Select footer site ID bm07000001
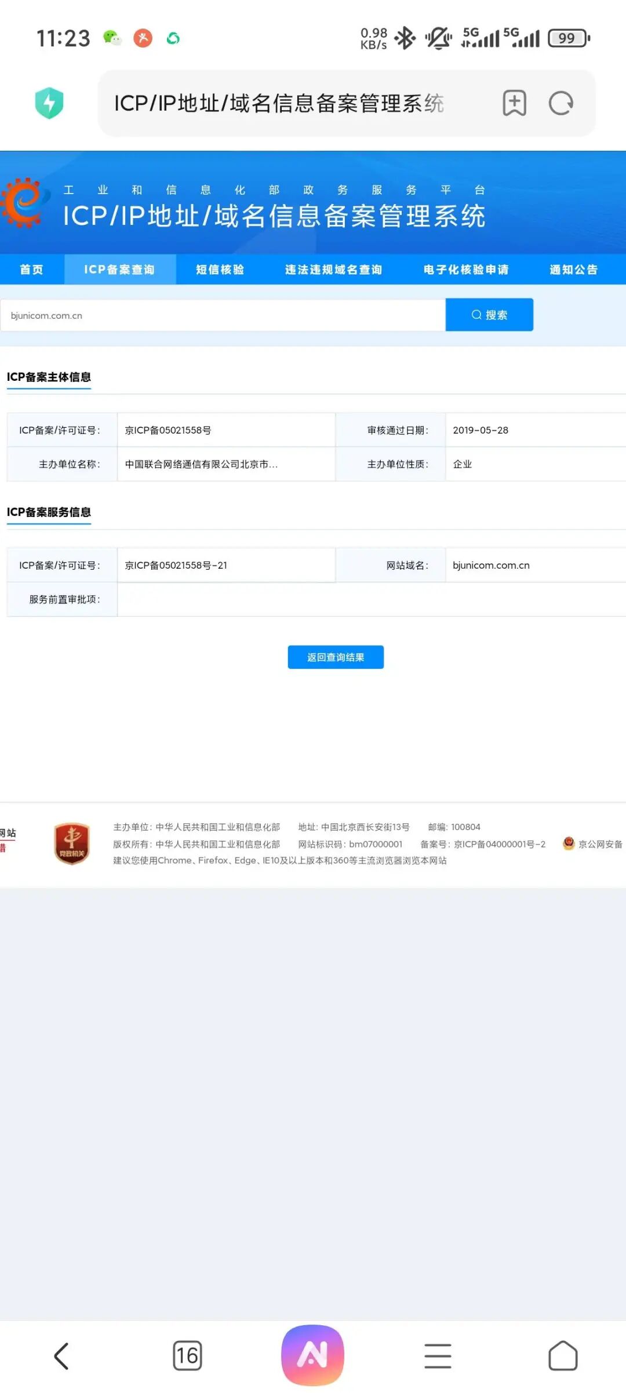Screen dimensions: 626x1393 376,844
